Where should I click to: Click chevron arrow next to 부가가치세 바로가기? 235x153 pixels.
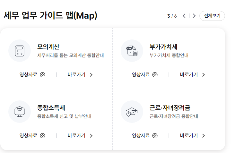point(204,75)
